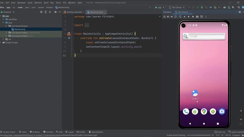
Task: Tap the phone's Back navigation button
Action: click(190, 124)
